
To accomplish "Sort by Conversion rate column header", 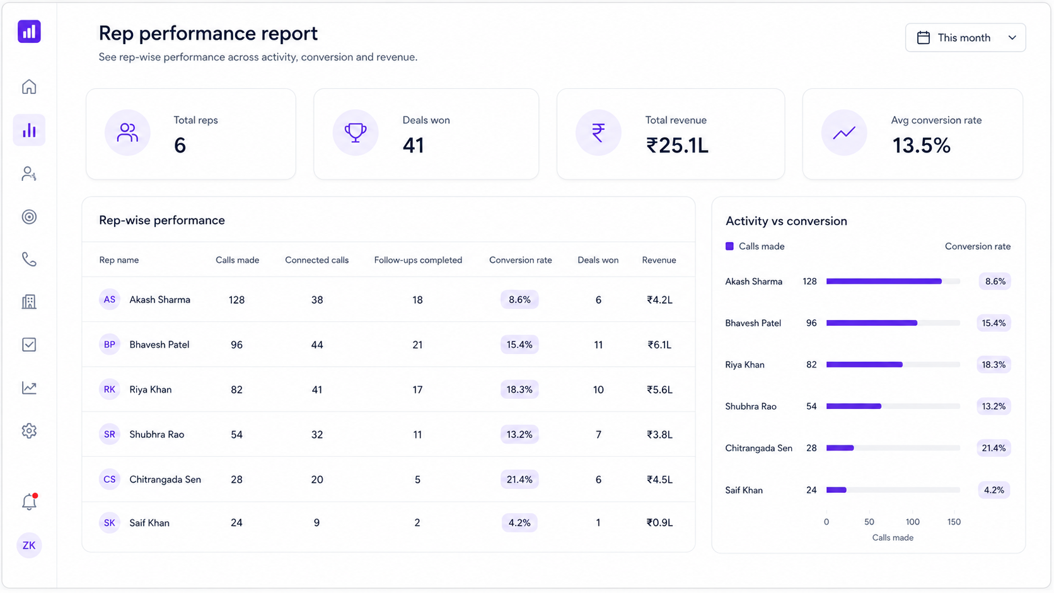I will tap(520, 260).
